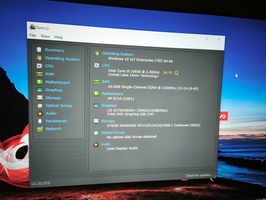Open the Graphics heading link in summary

pyautogui.click(x=109, y=105)
